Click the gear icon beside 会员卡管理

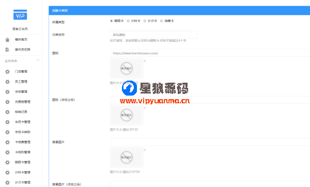(x=7, y=122)
